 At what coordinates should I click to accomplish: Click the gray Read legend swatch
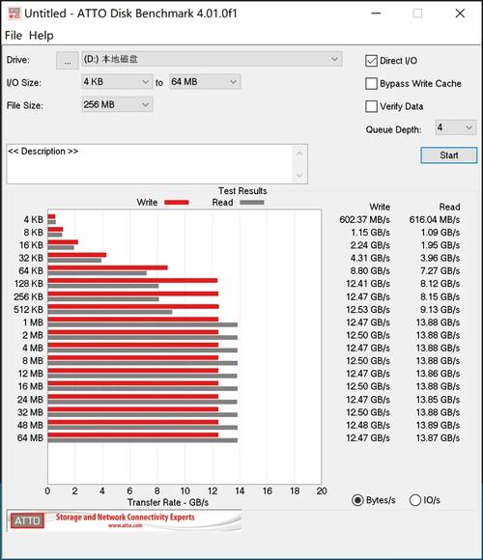pos(252,203)
